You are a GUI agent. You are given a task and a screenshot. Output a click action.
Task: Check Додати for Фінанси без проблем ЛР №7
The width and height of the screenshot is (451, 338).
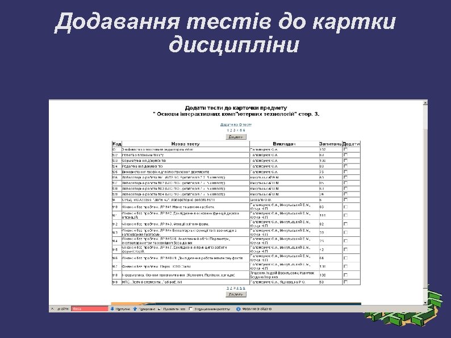pos(345,249)
